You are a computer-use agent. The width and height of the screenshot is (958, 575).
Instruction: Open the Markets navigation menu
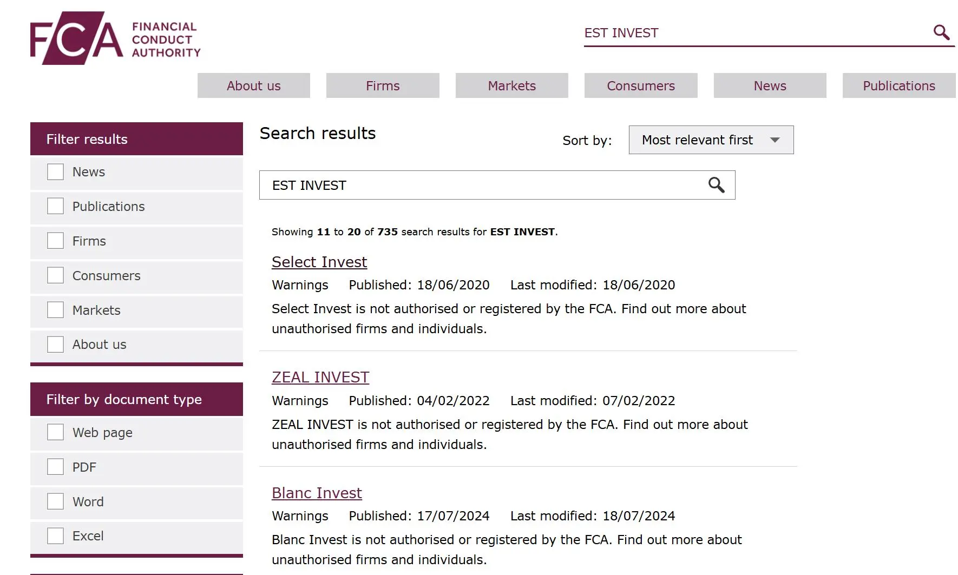tap(512, 85)
